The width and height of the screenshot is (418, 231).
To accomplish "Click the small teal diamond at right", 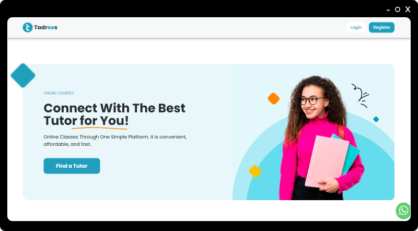I will tap(376, 119).
